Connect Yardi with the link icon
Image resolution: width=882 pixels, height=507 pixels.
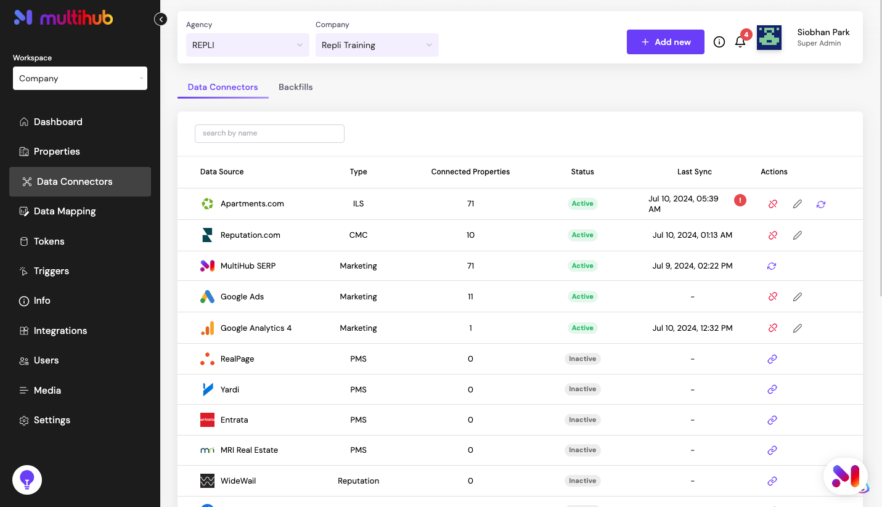point(772,389)
